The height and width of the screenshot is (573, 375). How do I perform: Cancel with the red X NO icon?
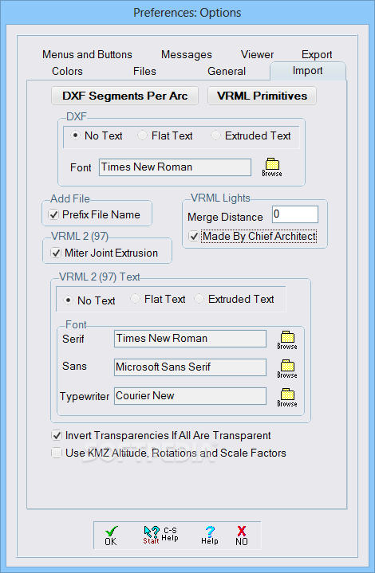242,536
